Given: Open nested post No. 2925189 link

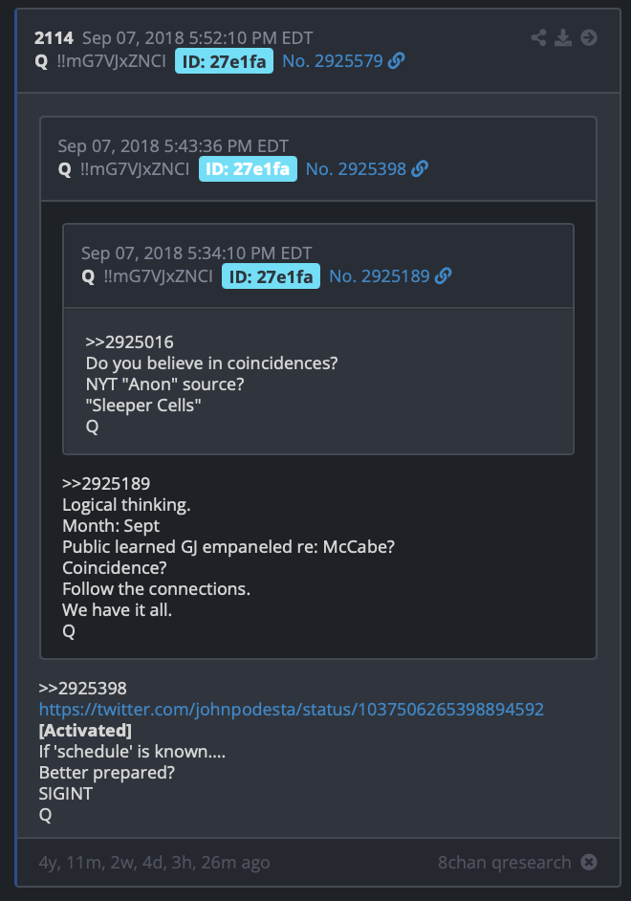Looking at the screenshot, I should pyautogui.click(x=380, y=276).
